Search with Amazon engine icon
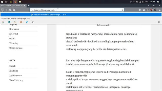Screen dimensions: 162x91 (15, 22)
